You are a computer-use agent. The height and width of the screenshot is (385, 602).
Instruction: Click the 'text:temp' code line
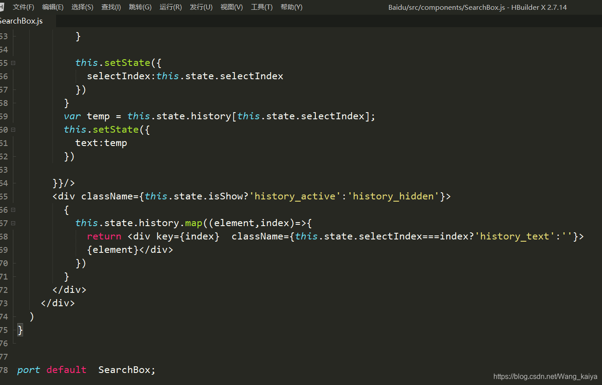pyautogui.click(x=101, y=143)
